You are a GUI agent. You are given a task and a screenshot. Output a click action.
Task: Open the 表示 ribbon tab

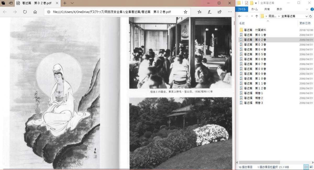279,9
